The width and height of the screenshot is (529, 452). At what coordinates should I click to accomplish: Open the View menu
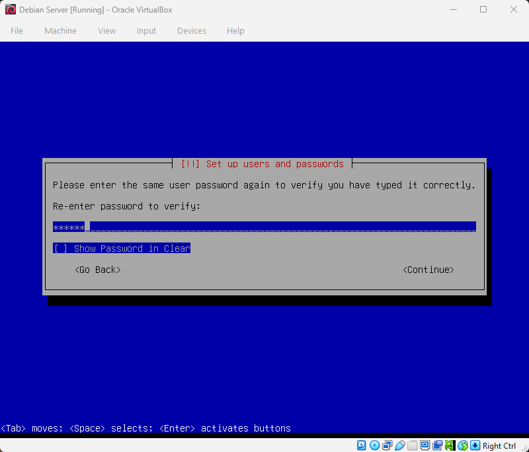coord(106,30)
